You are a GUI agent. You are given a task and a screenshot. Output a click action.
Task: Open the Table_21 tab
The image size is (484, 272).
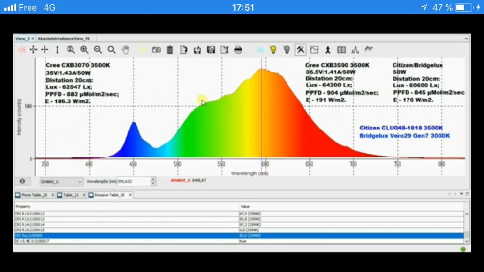coord(71,195)
